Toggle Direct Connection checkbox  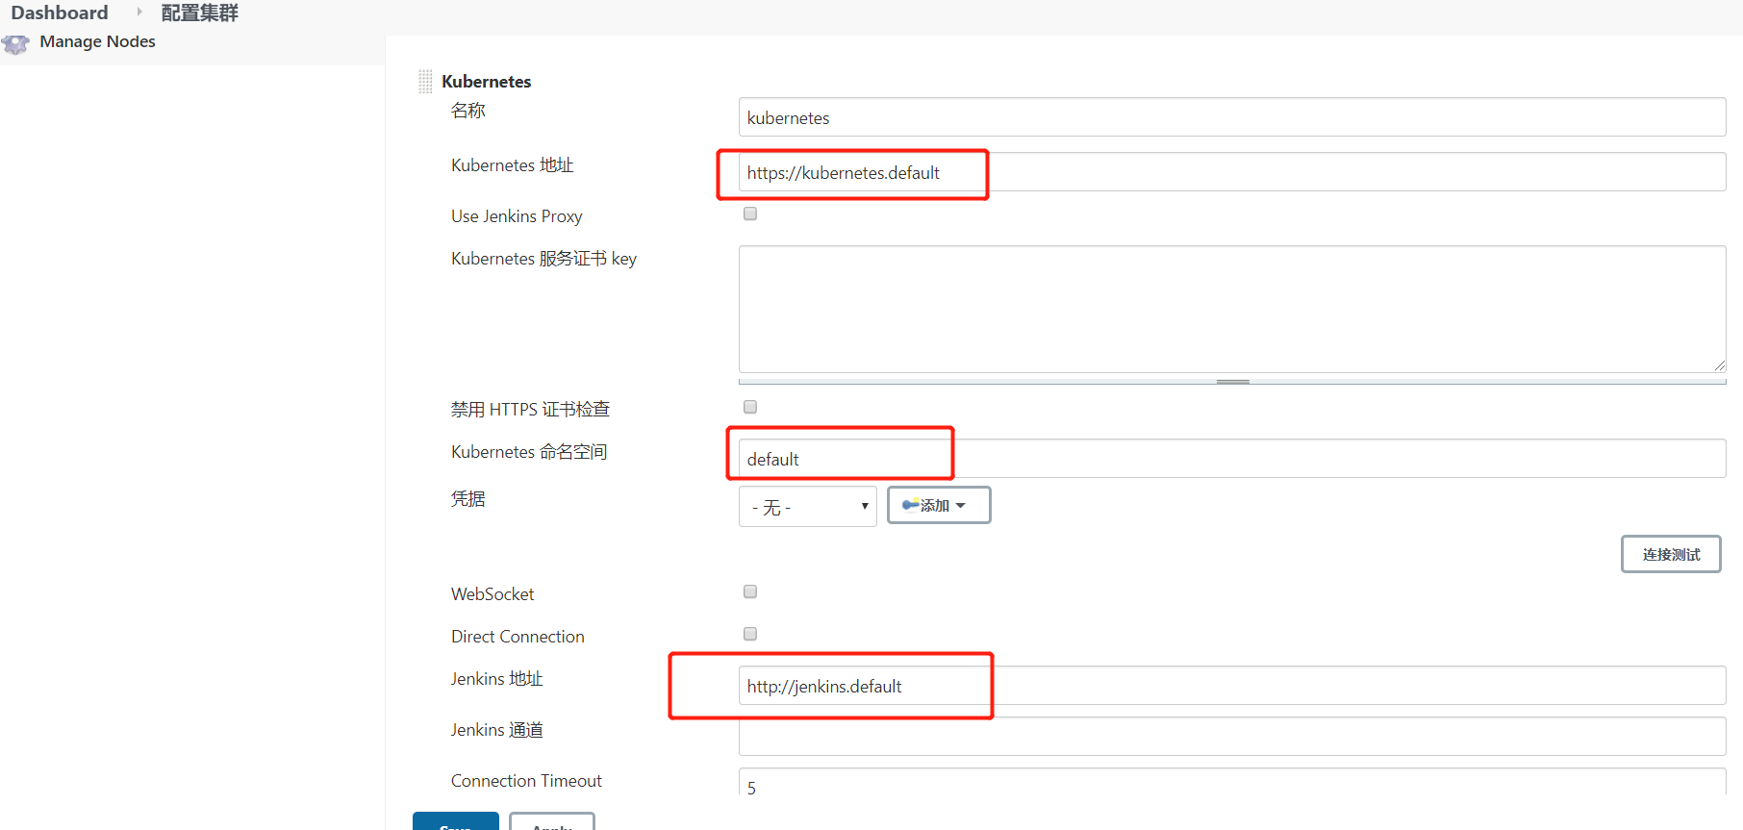point(750,634)
